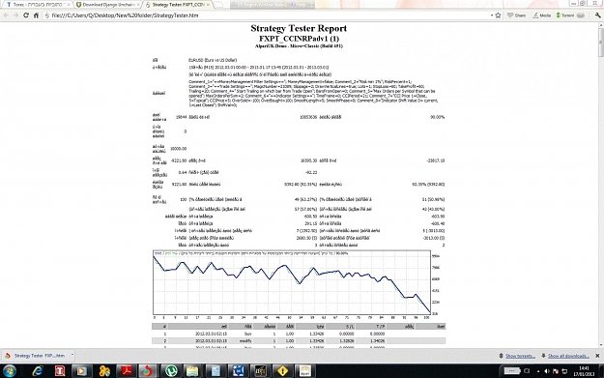Image resolution: width=604 pixels, height=378 pixels.
Task: Open Adobe Reader from the taskbar
Action: point(127,371)
